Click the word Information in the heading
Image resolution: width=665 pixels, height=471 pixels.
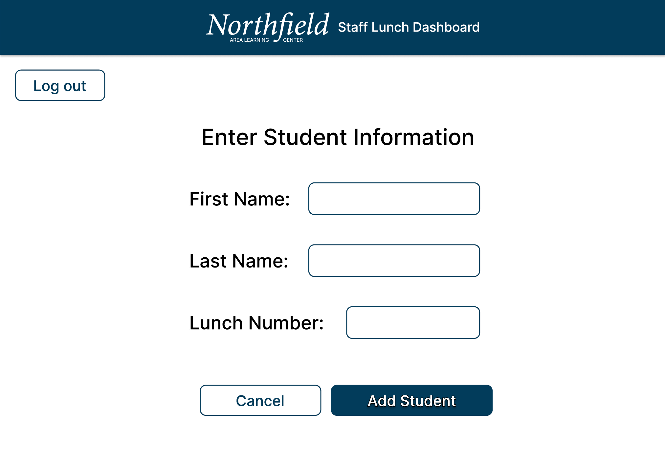pos(413,137)
